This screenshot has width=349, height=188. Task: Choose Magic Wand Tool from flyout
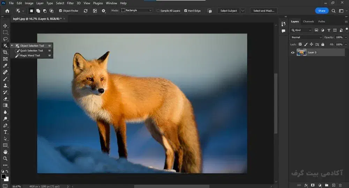[30, 55]
